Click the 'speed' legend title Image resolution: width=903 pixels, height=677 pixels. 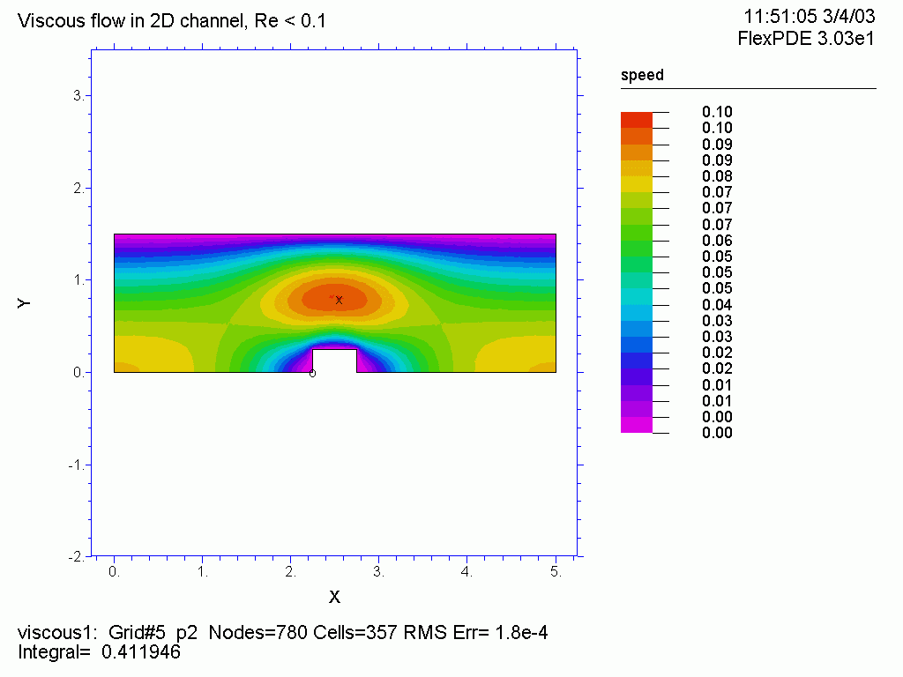click(642, 76)
